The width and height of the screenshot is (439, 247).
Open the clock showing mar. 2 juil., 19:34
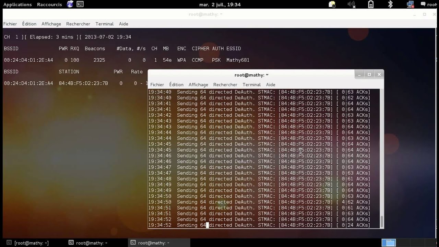pos(220,4)
